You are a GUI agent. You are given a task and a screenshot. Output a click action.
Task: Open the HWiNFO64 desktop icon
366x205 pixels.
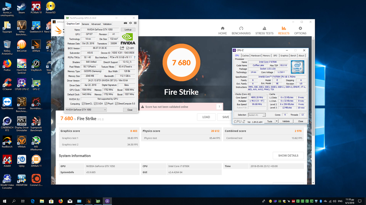21,180
